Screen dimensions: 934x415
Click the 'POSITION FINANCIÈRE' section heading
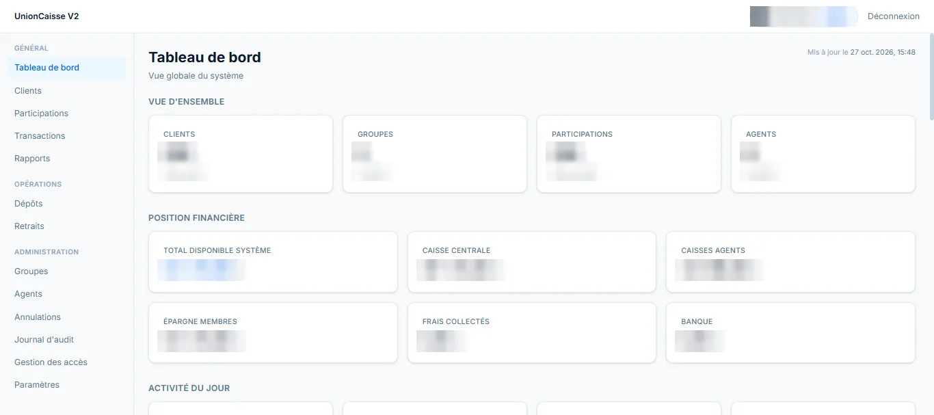click(197, 218)
